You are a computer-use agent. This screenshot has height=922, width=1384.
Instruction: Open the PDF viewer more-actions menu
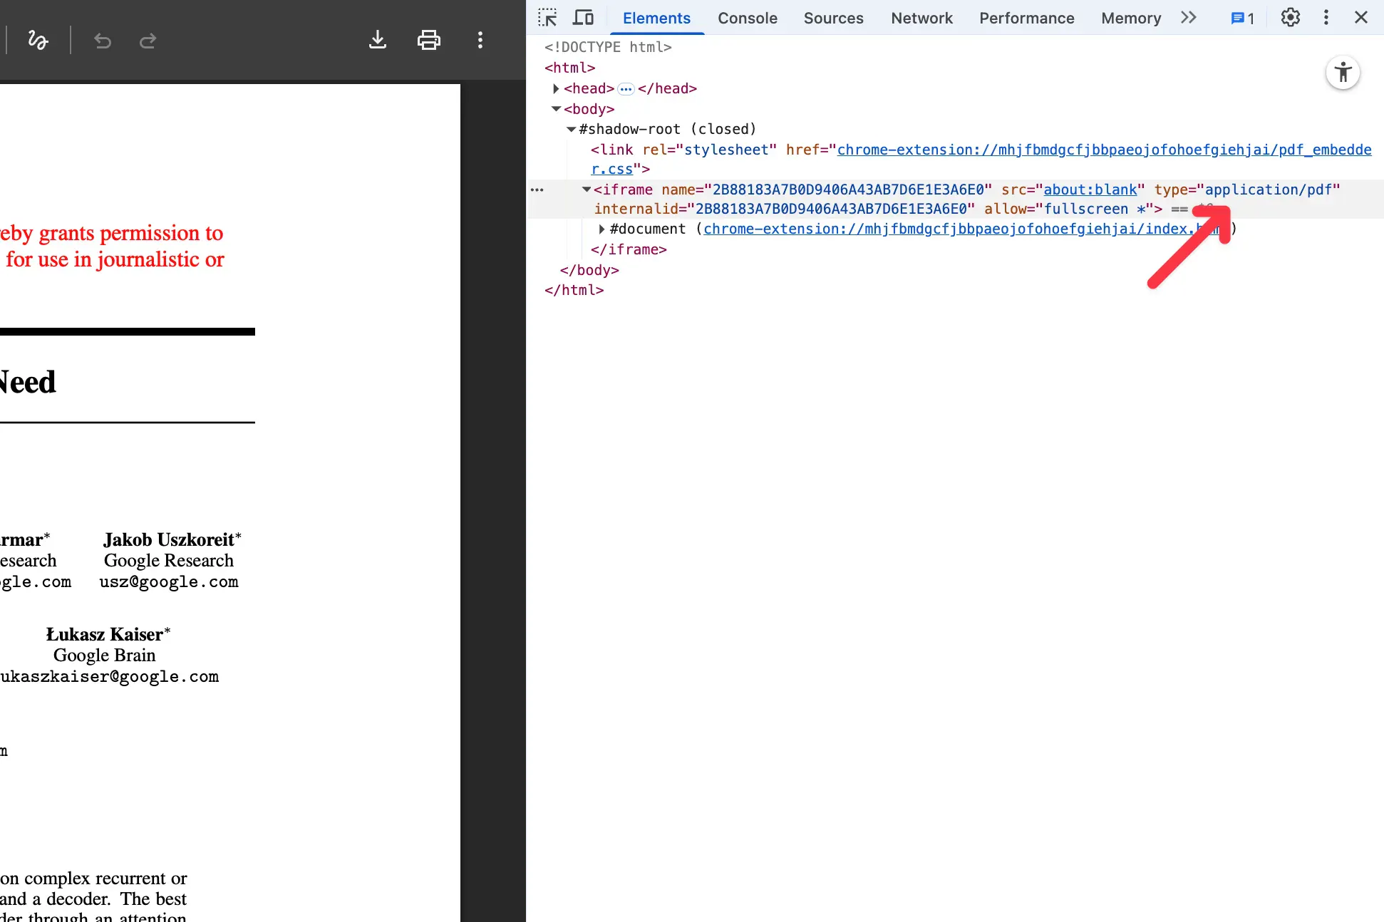pos(480,40)
